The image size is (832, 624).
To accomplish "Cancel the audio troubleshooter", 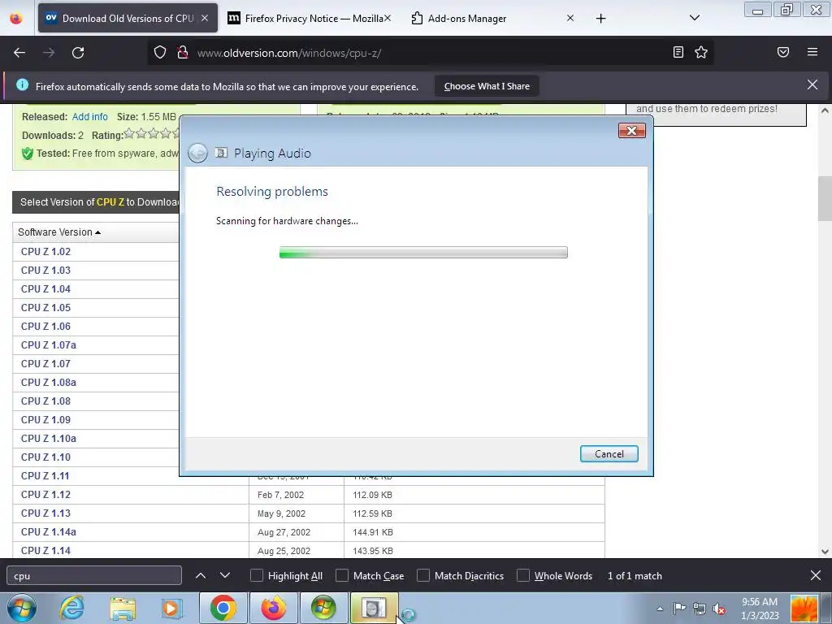I will (x=609, y=453).
